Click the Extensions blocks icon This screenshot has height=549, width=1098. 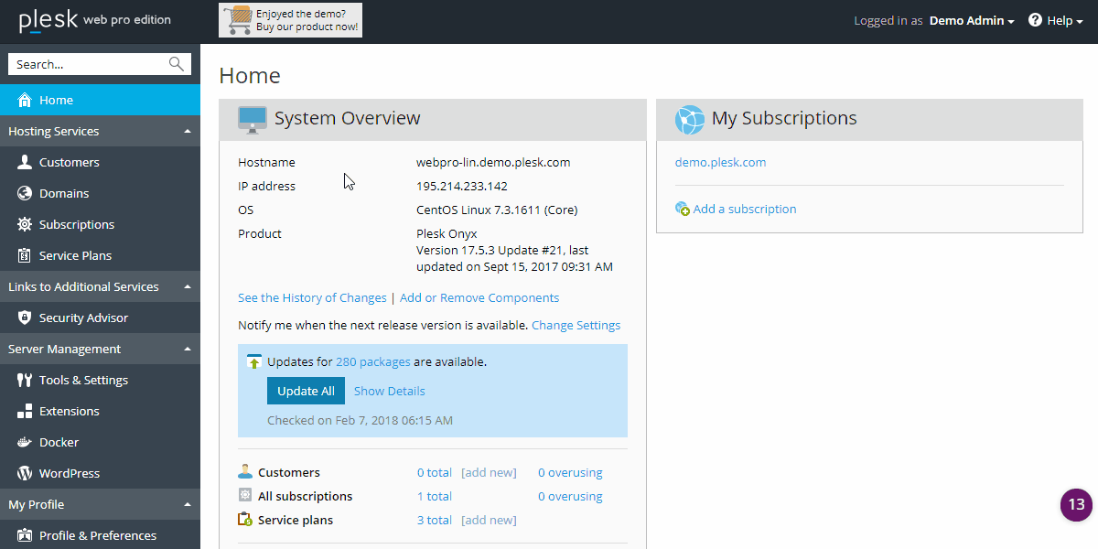25,411
